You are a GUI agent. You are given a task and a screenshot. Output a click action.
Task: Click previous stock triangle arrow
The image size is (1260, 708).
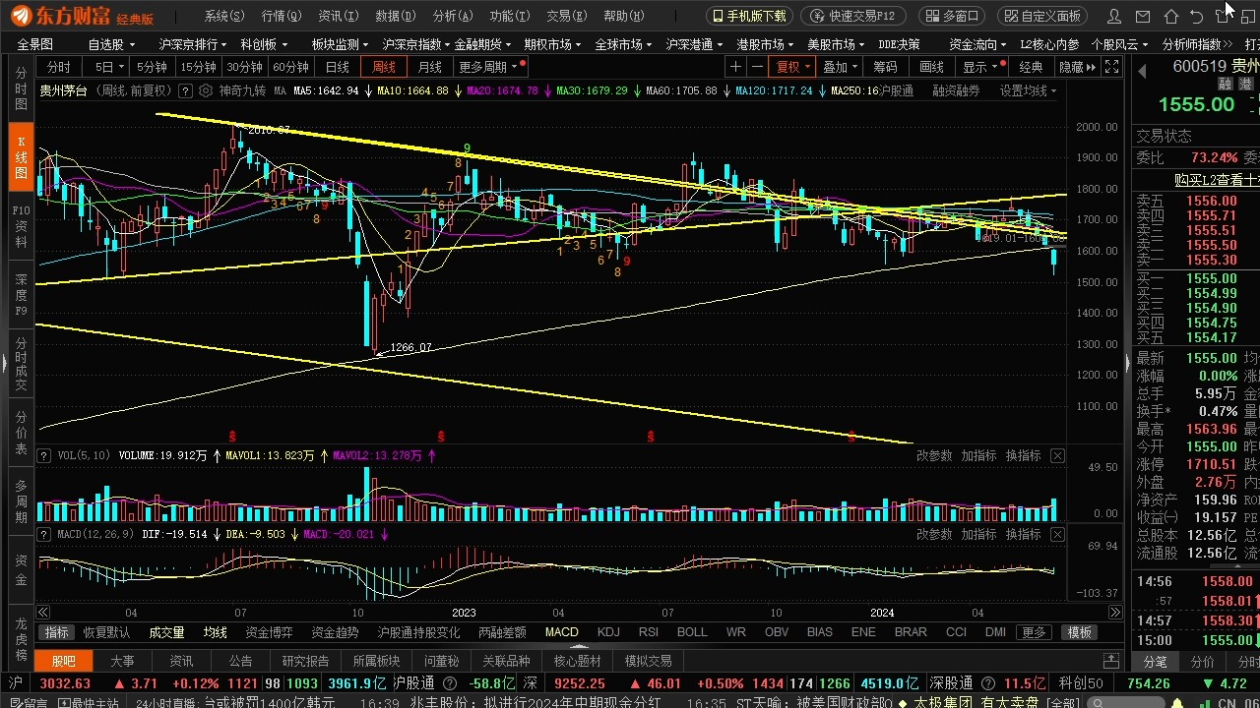point(1144,71)
